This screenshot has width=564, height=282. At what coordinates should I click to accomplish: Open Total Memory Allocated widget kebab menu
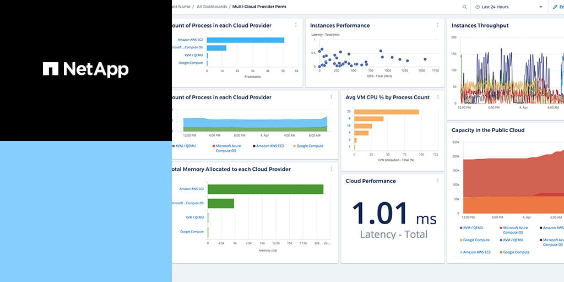pyautogui.click(x=331, y=169)
